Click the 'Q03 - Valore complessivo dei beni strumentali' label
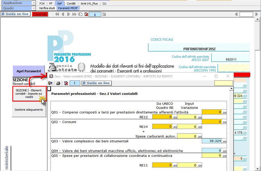Viewport: 261px width, 171px height. tap(90, 141)
